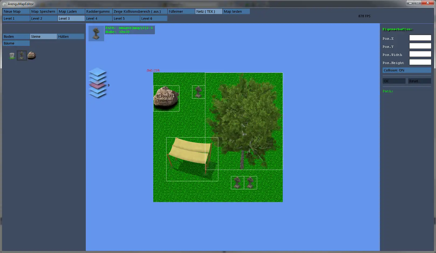Click the layer stack indicator icon
Screen dimensions: 436x253
pos(97,83)
